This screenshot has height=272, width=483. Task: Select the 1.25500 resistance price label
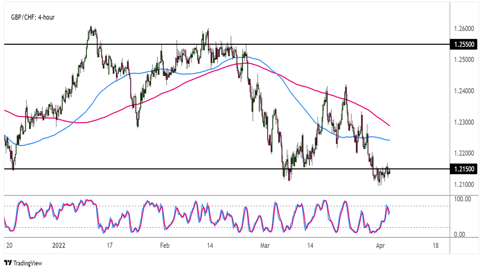pos(463,44)
